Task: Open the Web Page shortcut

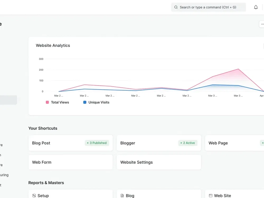Action: (x=234, y=143)
